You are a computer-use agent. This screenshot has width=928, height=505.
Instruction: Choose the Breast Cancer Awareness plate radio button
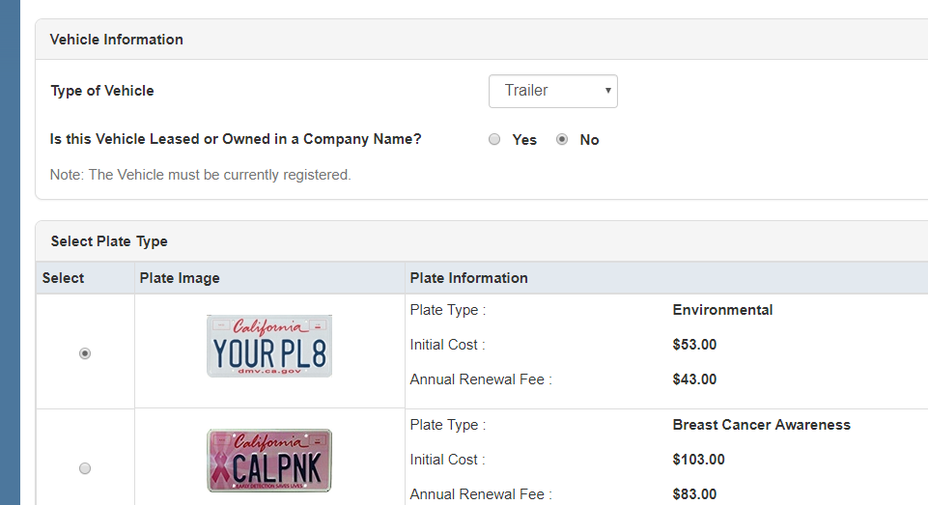85,468
